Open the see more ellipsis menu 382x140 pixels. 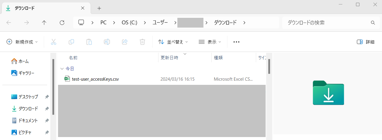click(x=236, y=42)
